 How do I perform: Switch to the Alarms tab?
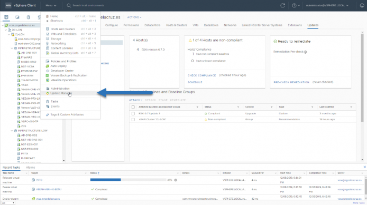[x=31, y=168]
